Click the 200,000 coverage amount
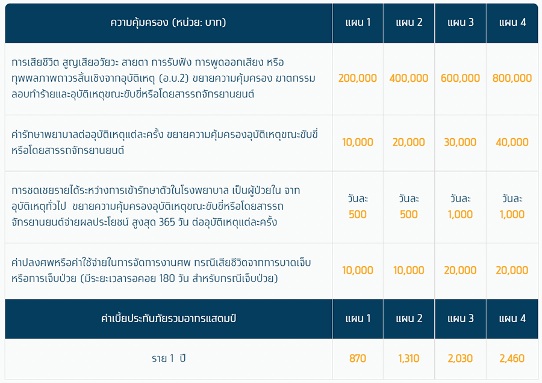The image size is (542, 383). point(358,78)
